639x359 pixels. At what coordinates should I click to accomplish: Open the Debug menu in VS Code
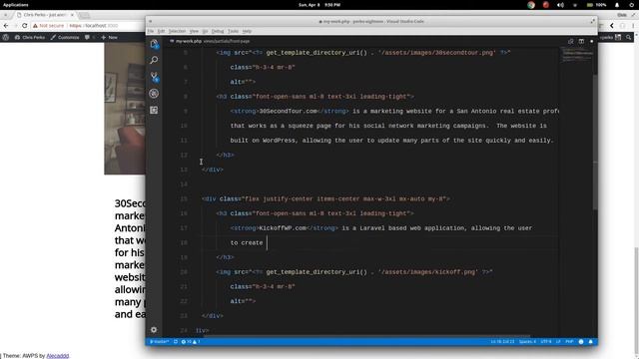(218, 31)
